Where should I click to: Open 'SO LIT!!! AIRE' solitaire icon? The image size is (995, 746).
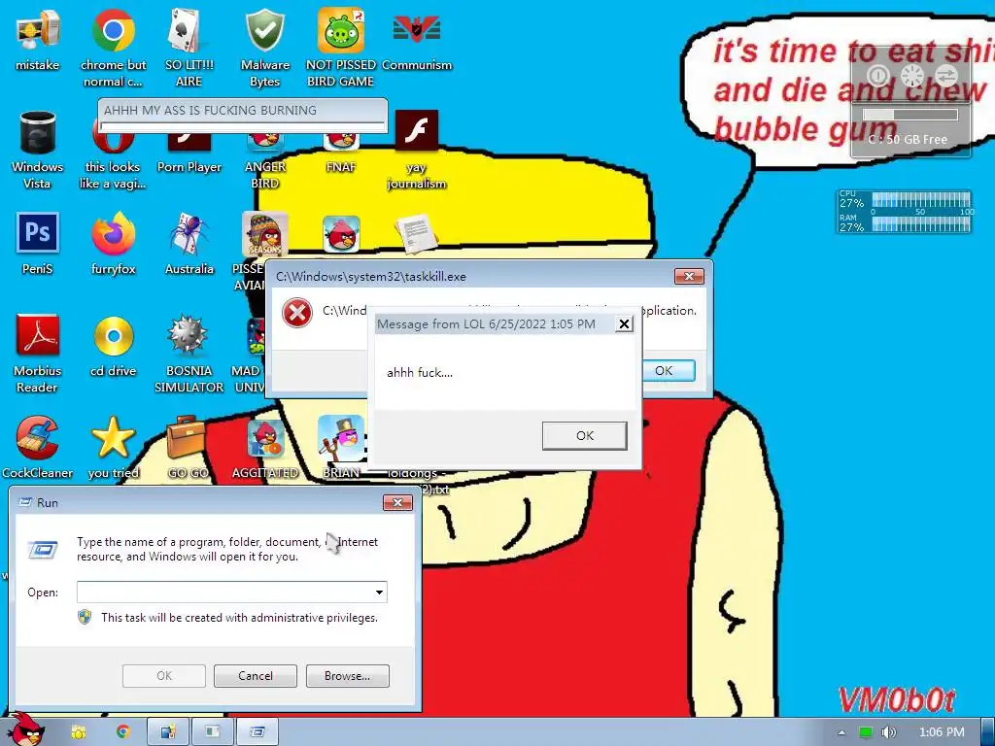189,48
